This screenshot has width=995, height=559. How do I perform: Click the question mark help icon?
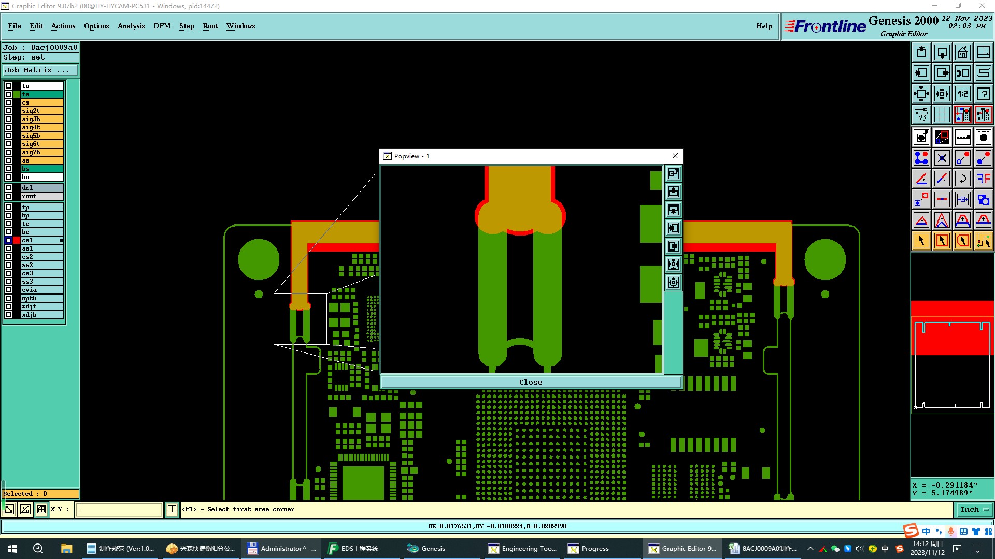coord(983,94)
